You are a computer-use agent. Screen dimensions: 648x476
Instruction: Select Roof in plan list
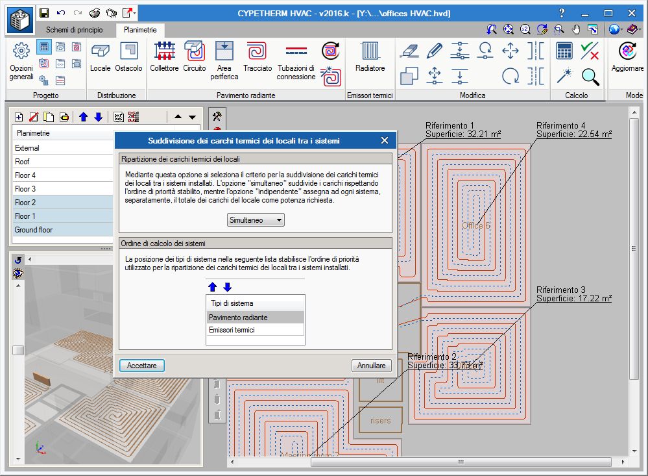pyautogui.click(x=63, y=162)
